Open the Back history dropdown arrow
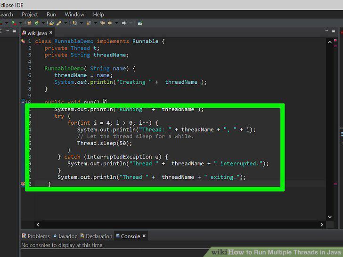This screenshot has width=343, height=257. click(x=116, y=23)
